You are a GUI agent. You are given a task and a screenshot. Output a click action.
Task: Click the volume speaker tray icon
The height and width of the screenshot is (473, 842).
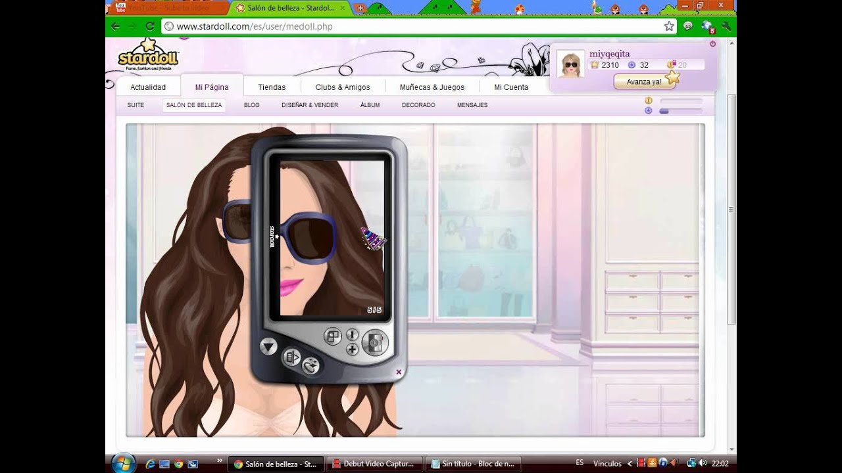[x=702, y=463]
